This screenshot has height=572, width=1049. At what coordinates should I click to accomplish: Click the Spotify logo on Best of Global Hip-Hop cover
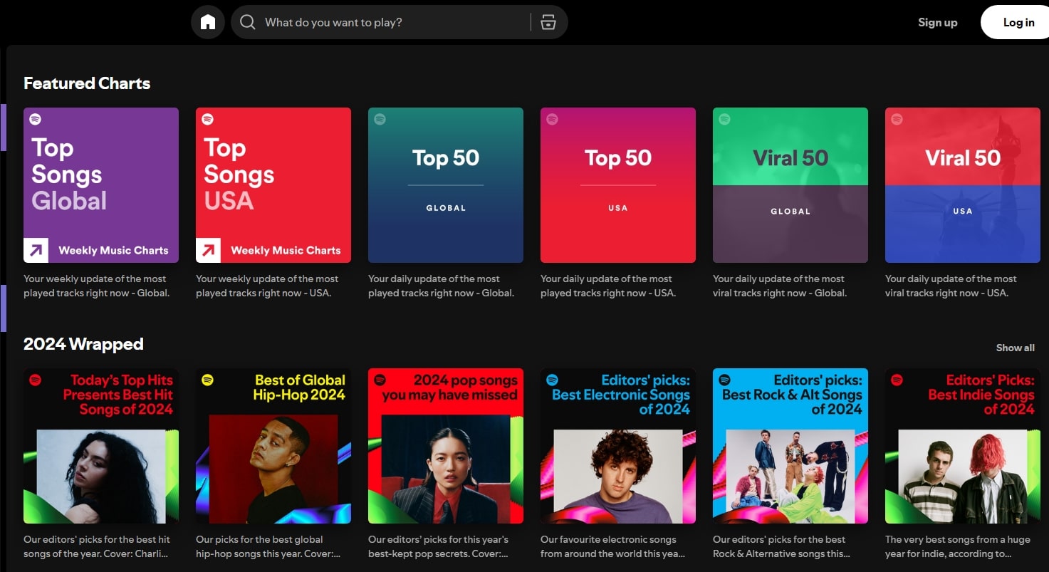(207, 380)
